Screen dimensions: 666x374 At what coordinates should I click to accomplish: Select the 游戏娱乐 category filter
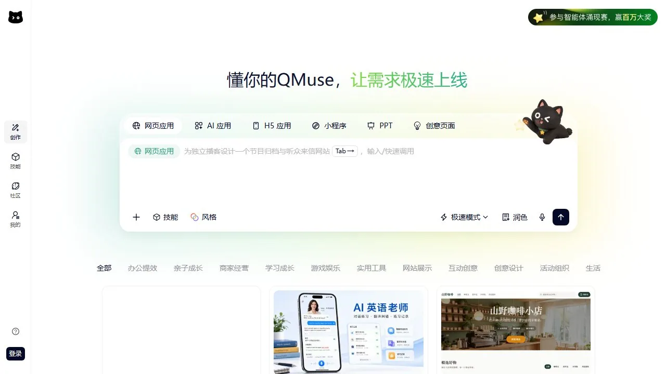point(326,268)
